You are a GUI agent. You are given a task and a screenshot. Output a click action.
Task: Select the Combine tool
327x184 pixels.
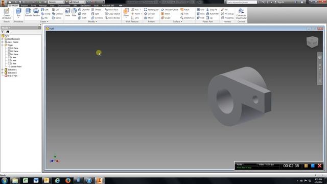point(97,18)
